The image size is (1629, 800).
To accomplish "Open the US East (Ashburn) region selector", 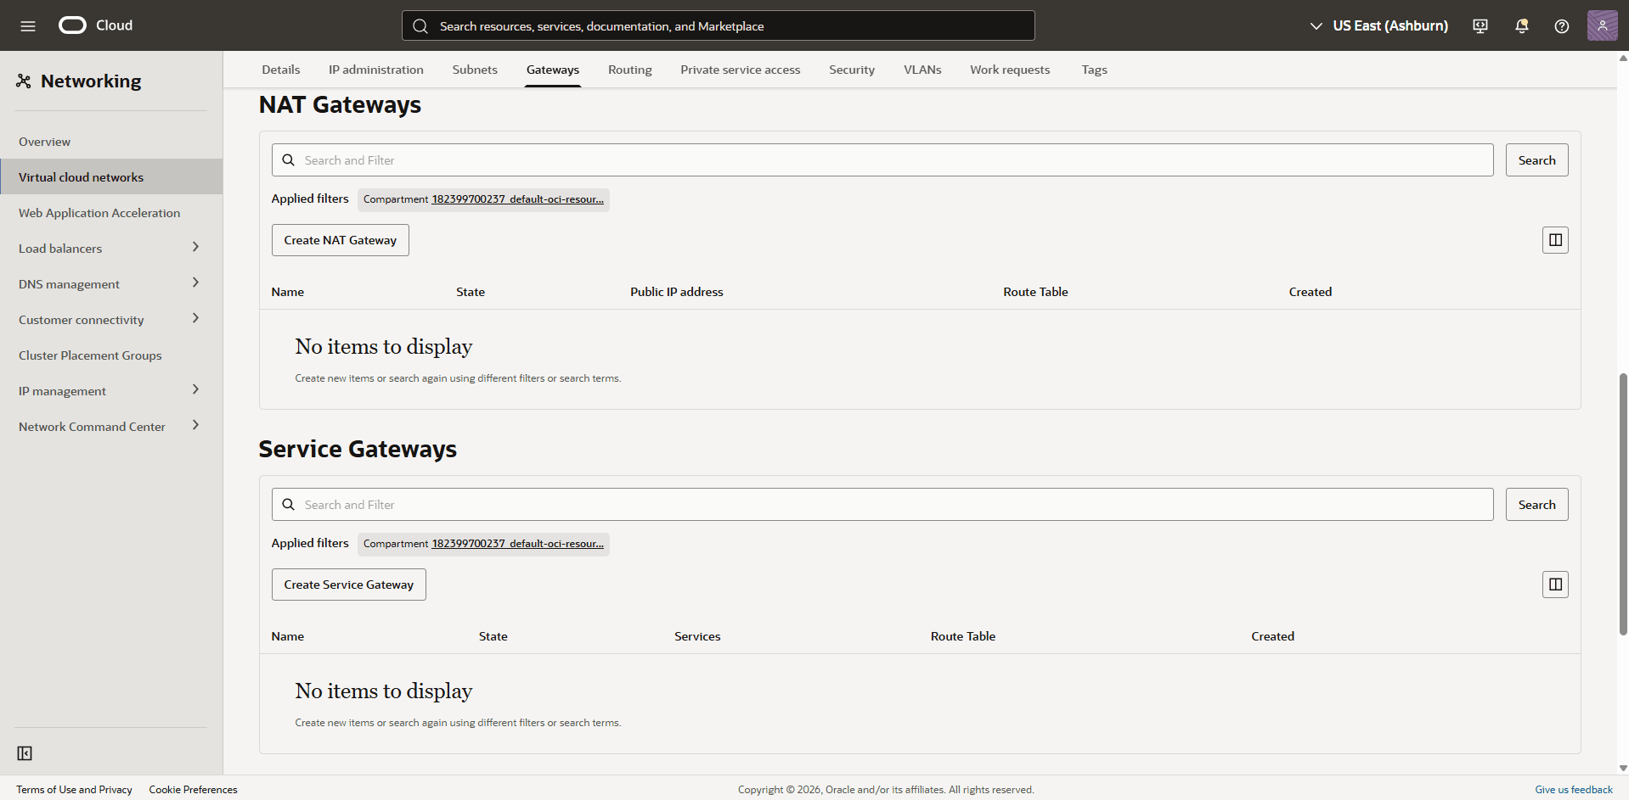I will coord(1378,25).
